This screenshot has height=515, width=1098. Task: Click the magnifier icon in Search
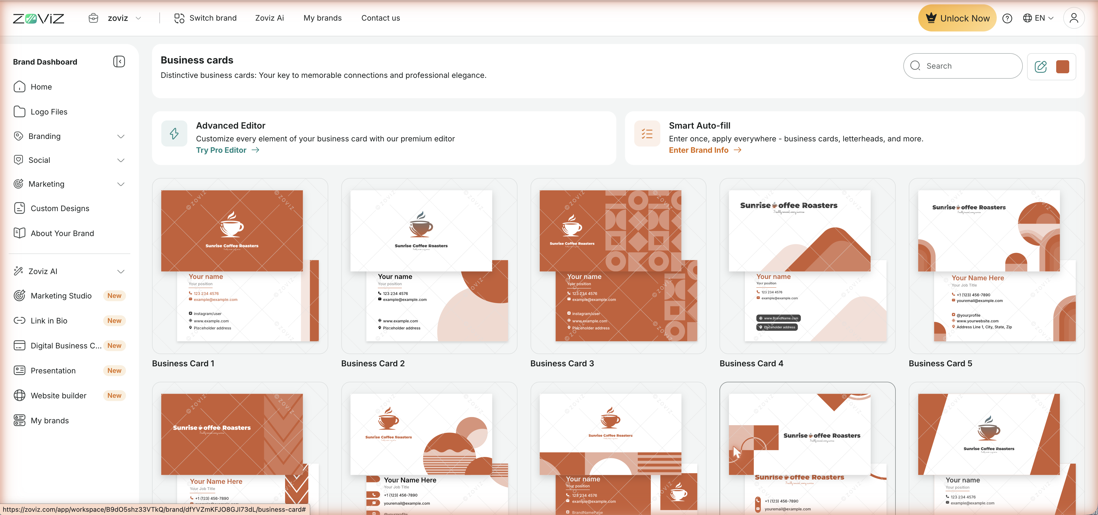915,66
